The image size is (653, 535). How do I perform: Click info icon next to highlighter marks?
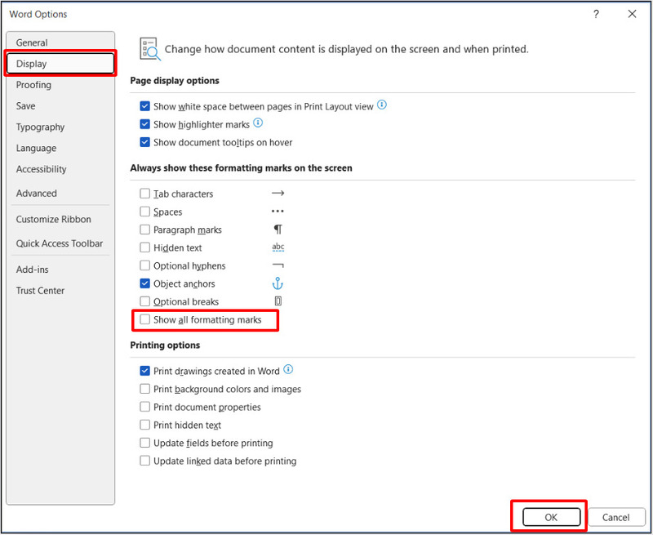click(x=258, y=123)
